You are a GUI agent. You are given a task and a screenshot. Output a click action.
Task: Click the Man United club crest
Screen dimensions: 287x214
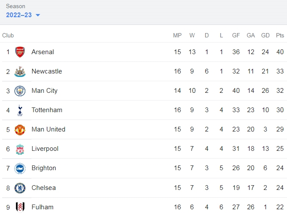(x=20, y=130)
